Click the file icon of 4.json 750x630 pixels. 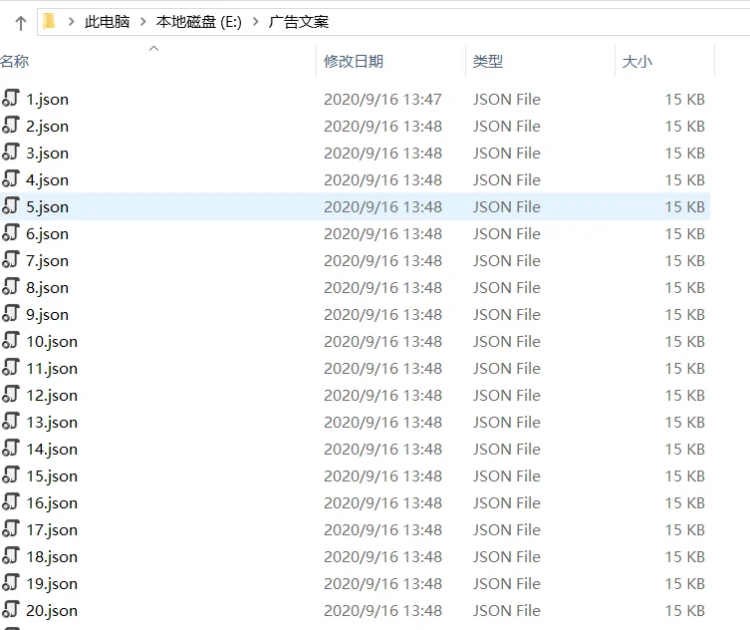(x=11, y=178)
